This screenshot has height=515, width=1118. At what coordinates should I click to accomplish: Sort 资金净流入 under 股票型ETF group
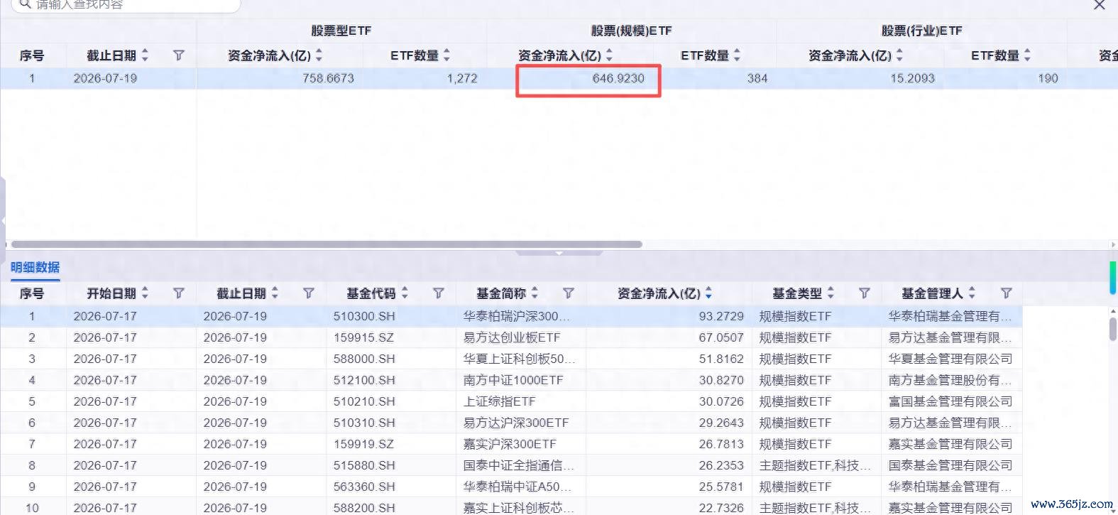[x=319, y=55]
